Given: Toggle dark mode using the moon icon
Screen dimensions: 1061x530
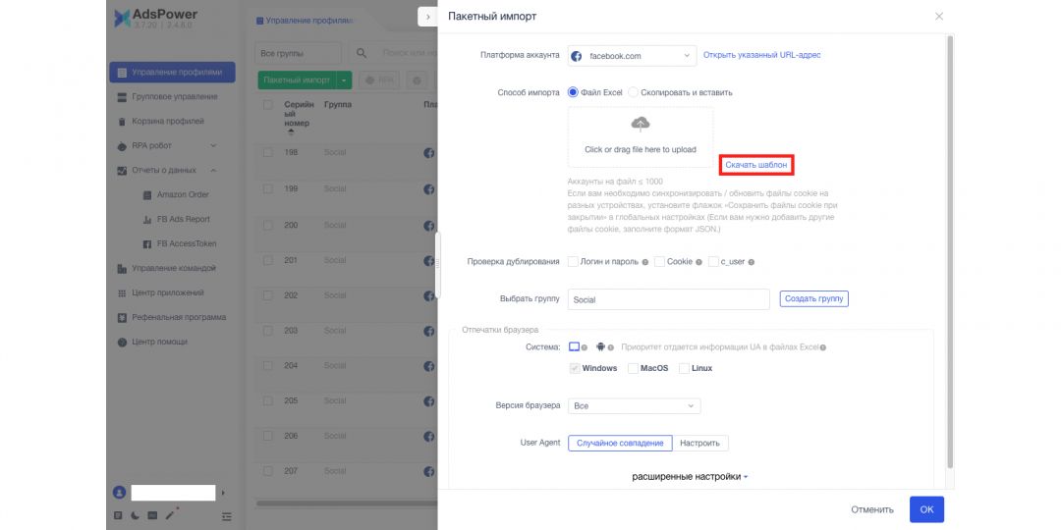Looking at the screenshot, I should [x=136, y=516].
